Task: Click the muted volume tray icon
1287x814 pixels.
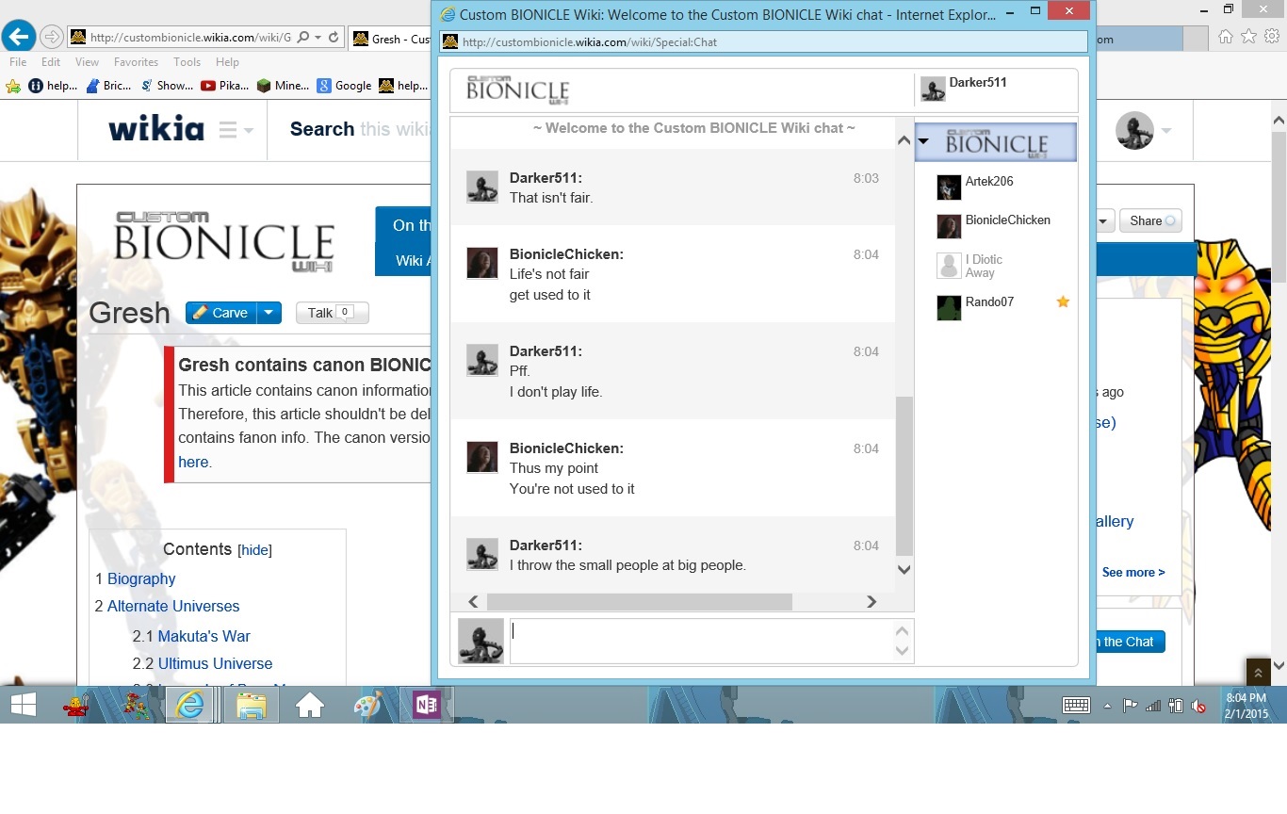Action: point(1198,706)
